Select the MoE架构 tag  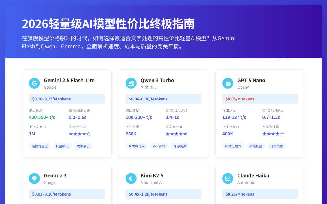point(159,146)
